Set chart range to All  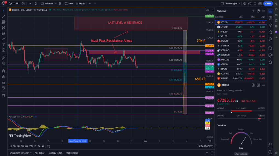click(x=43, y=146)
